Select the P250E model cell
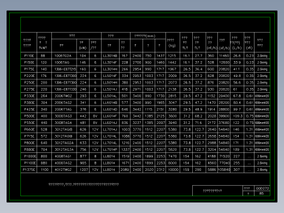The image size is (284, 213). point(29,82)
